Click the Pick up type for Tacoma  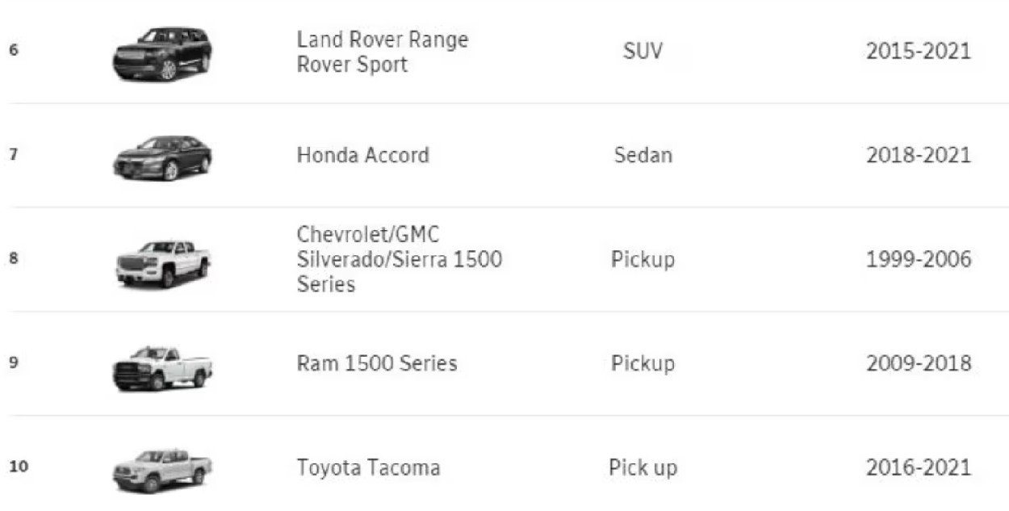643,467
